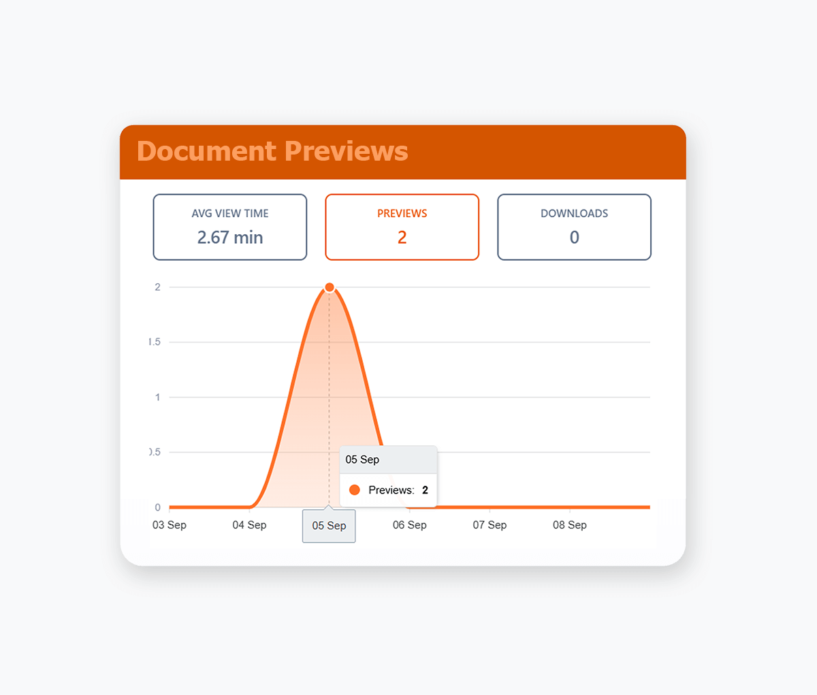Click the 08 Sep axis label
Viewport: 817px width, 695px height.
[x=570, y=525]
